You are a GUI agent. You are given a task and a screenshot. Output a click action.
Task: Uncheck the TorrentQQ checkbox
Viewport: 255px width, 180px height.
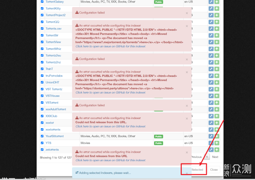point(42,22)
